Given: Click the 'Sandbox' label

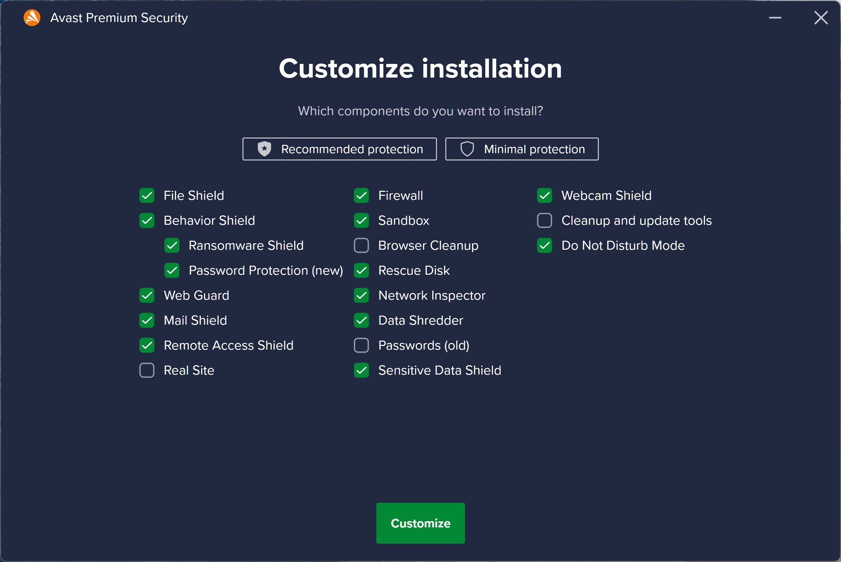Looking at the screenshot, I should [x=404, y=220].
